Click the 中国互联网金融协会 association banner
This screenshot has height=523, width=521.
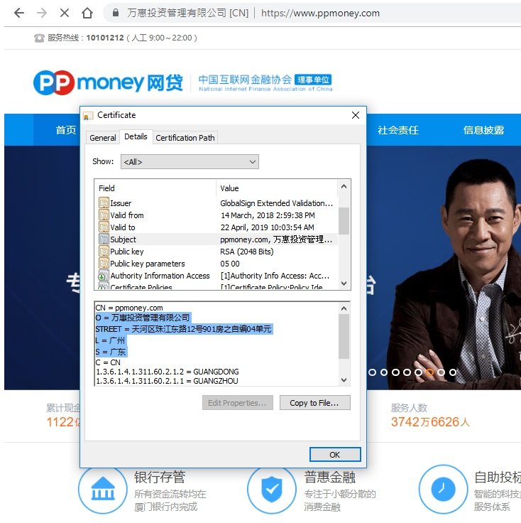265,82
